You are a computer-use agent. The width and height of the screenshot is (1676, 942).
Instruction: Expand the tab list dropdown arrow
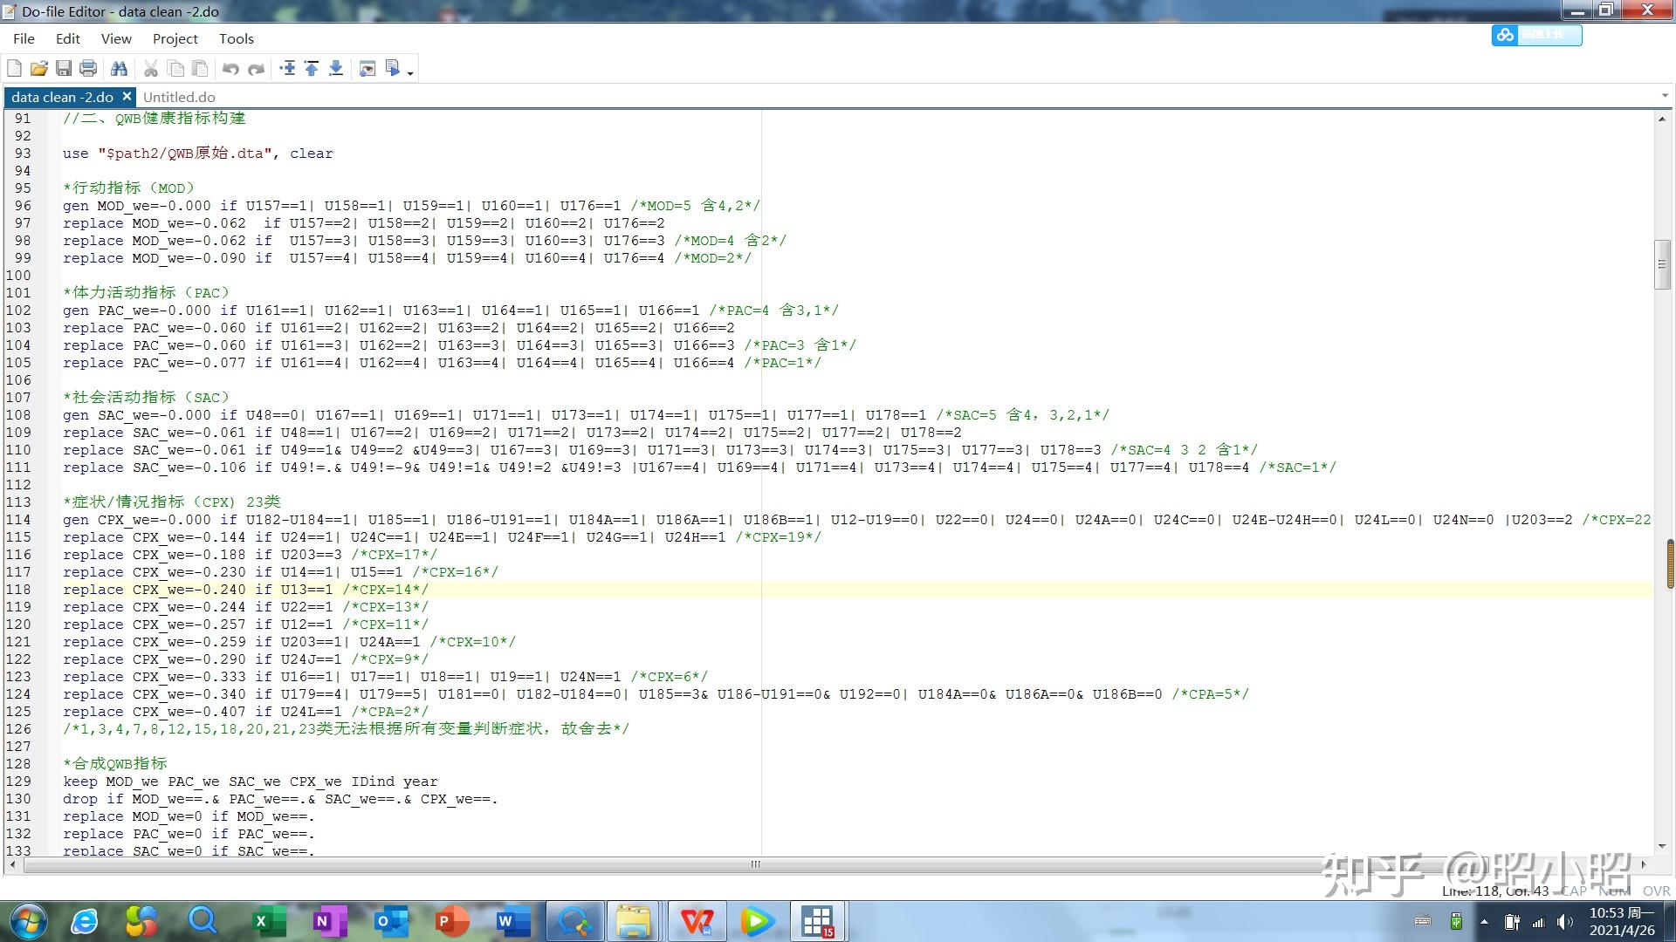(1665, 96)
